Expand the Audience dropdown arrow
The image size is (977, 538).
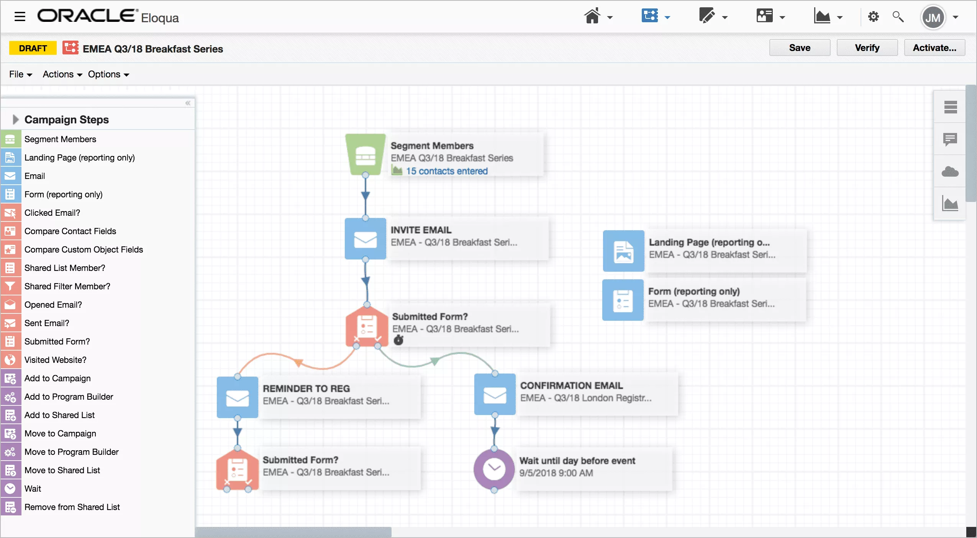pyautogui.click(x=782, y=17)
